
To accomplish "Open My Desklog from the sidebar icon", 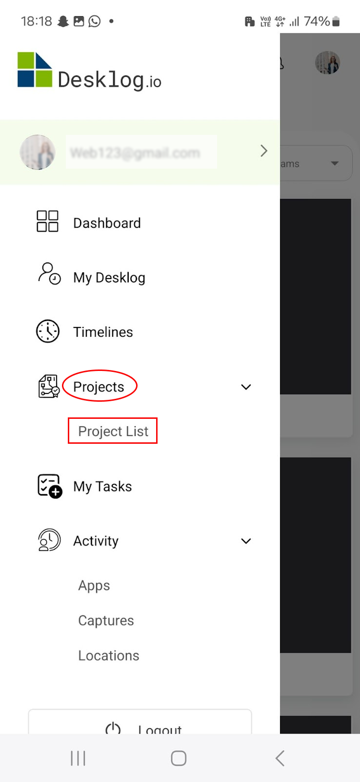I will (47, 275).
